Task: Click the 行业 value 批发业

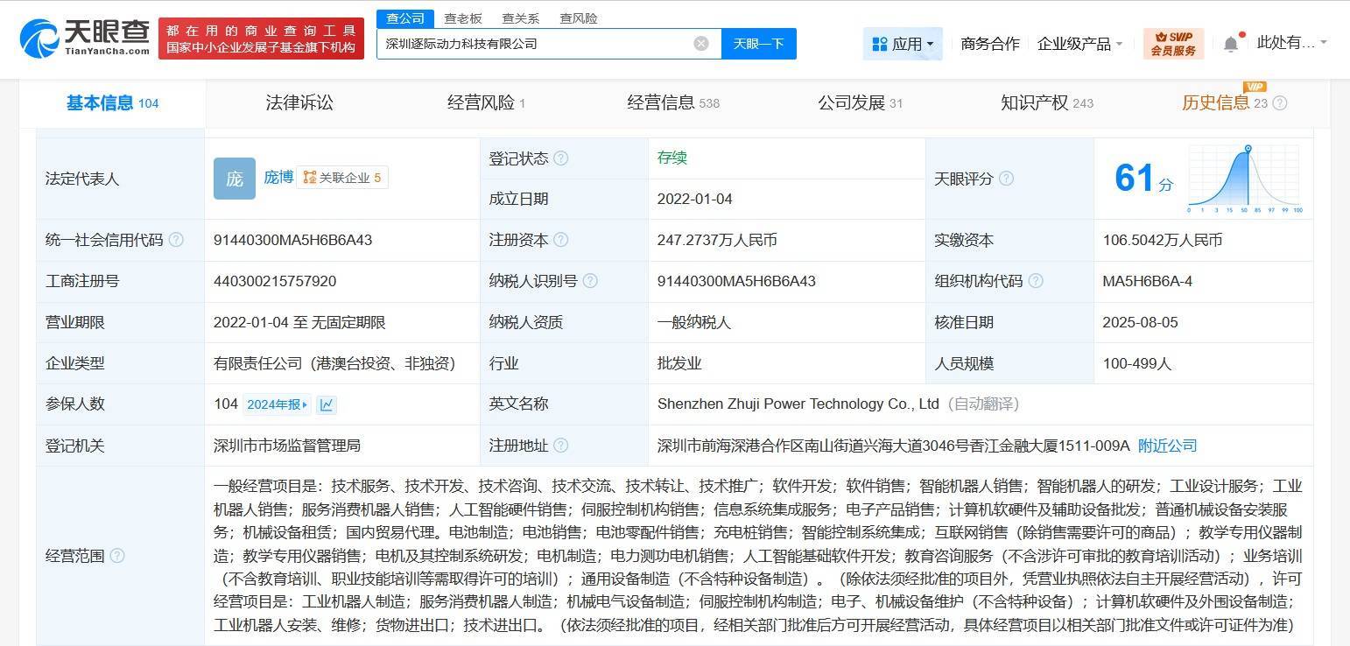Action: [x=679, y=363]
